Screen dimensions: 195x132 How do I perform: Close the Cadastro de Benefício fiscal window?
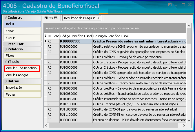190,5
